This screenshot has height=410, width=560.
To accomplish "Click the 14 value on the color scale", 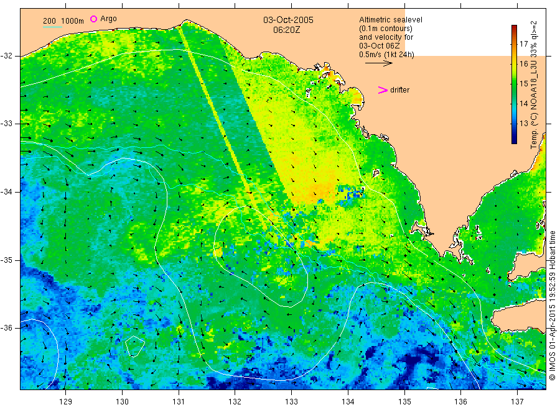I will coord(523,103).
